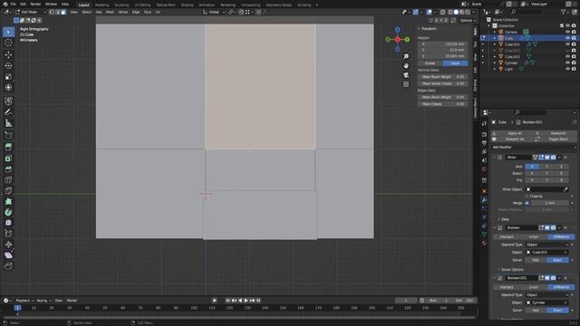Viewport: 580px width, 326px height.
Task: Click the Mean Crease edge slider field
Action: point(442,104)
